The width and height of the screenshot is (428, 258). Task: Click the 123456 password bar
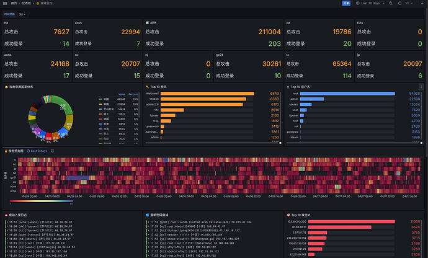click(x=203, y=99)
